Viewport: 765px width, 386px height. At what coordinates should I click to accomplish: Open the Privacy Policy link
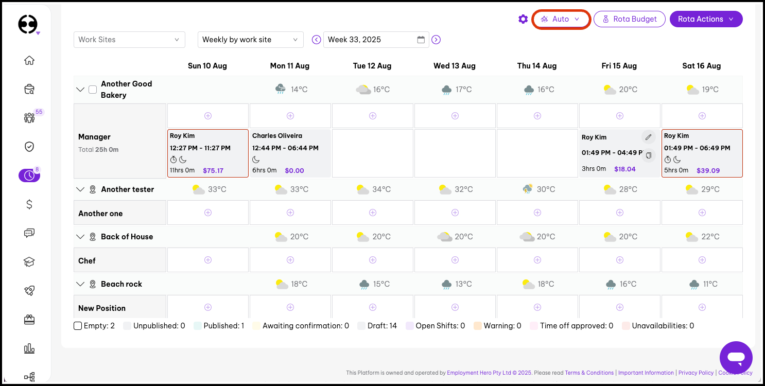point(696,373)
